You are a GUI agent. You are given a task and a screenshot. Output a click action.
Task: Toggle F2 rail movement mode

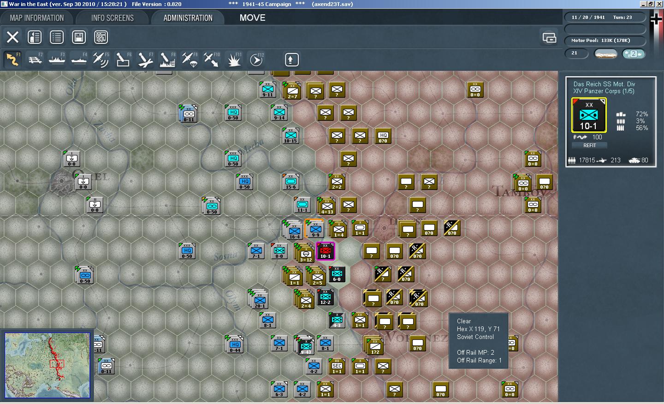(35, 59)
